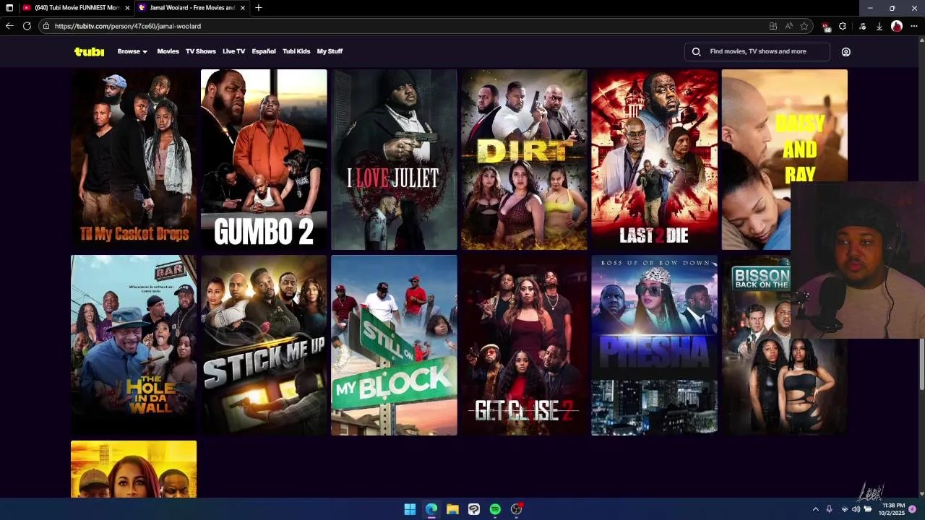Screen dimensions: 925x520
Task: Open a new browser tab with plus icon
Action: click(x=259, y=8)
